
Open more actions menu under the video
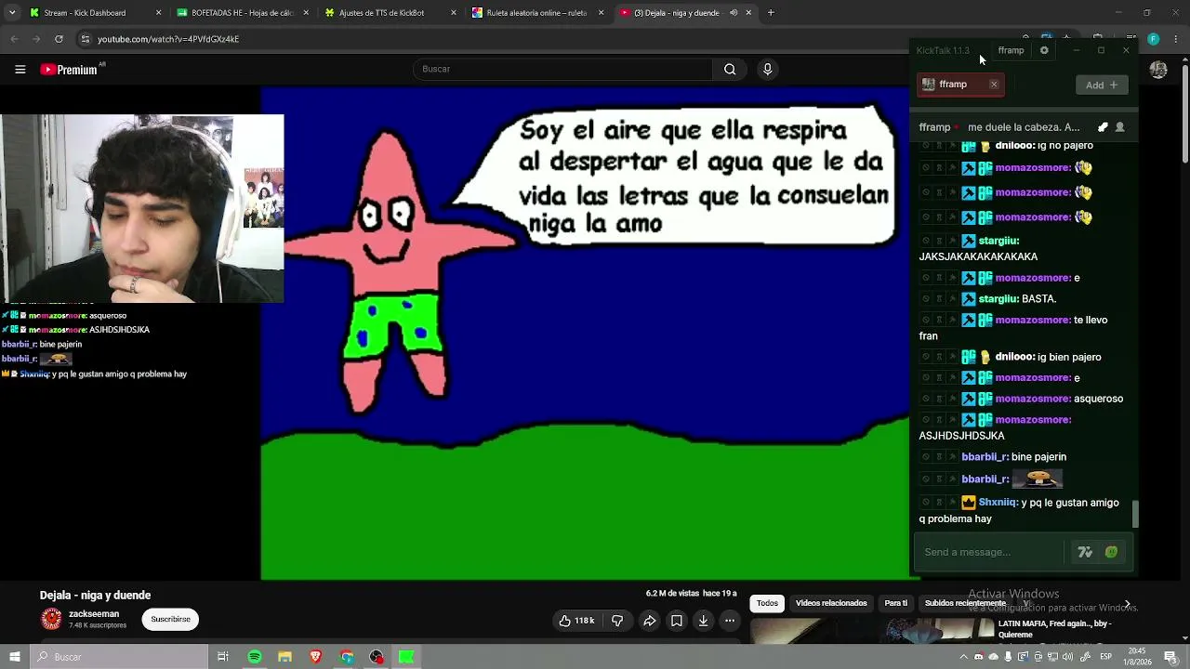730,621
